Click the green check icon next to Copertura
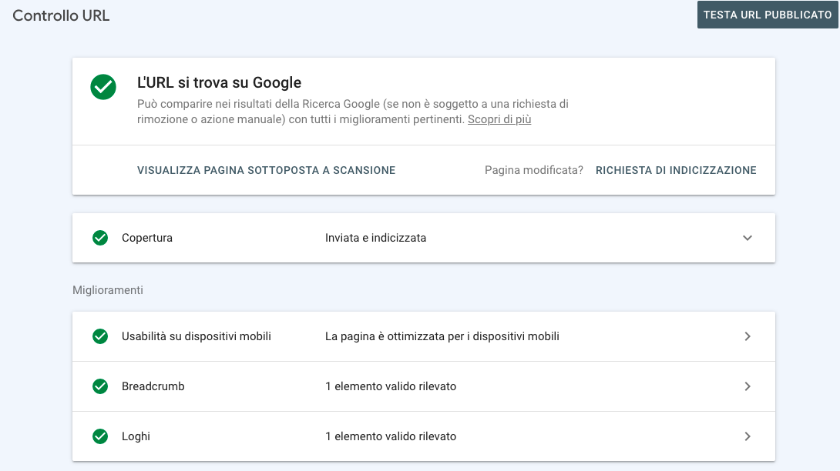The image size is (840, 471). coord(100,238)
